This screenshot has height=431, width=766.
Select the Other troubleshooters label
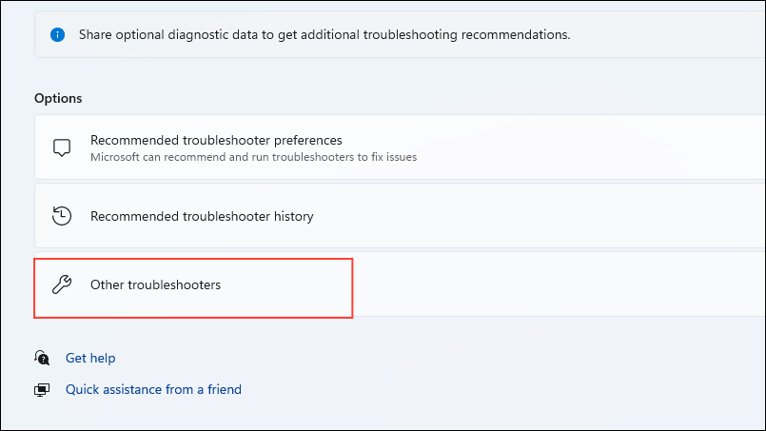click(155, 284)
